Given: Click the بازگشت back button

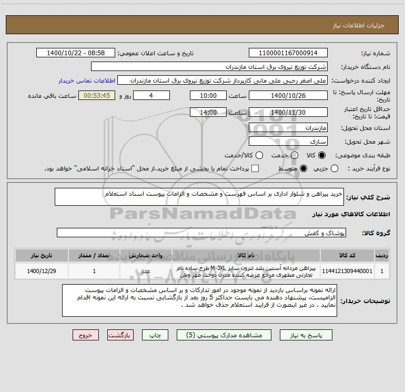Looking at the screenshot, I should [x=120, y=335].
